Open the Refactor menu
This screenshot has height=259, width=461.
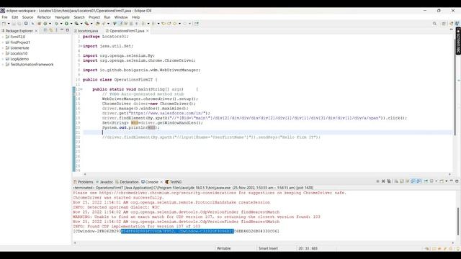coord(44,17)
